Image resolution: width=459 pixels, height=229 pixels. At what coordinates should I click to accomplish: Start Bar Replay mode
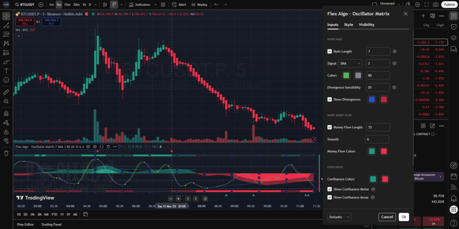point(199,4)
